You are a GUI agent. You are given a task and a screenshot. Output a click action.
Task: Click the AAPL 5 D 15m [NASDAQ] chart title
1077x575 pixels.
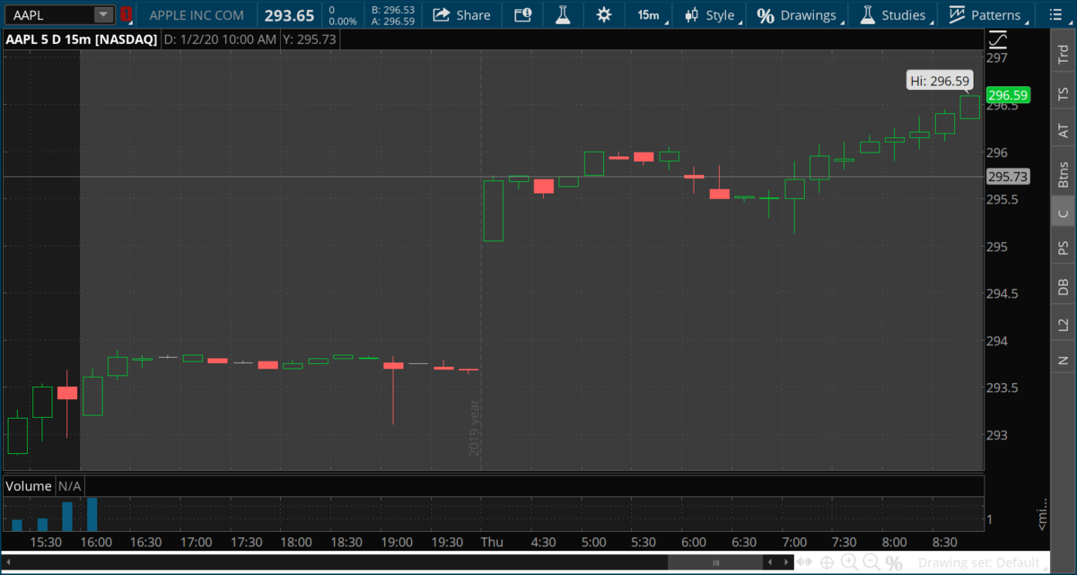[81, 39]
